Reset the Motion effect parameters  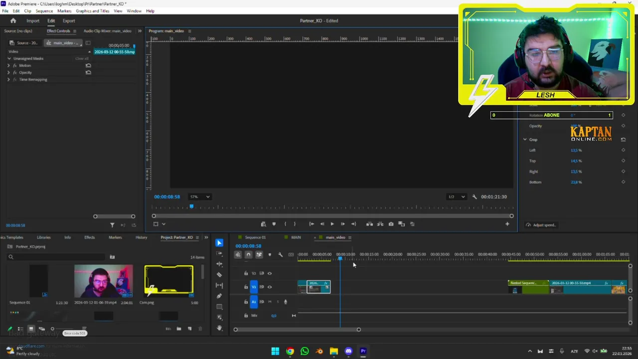pyautogui.click(x=88, y=65)
